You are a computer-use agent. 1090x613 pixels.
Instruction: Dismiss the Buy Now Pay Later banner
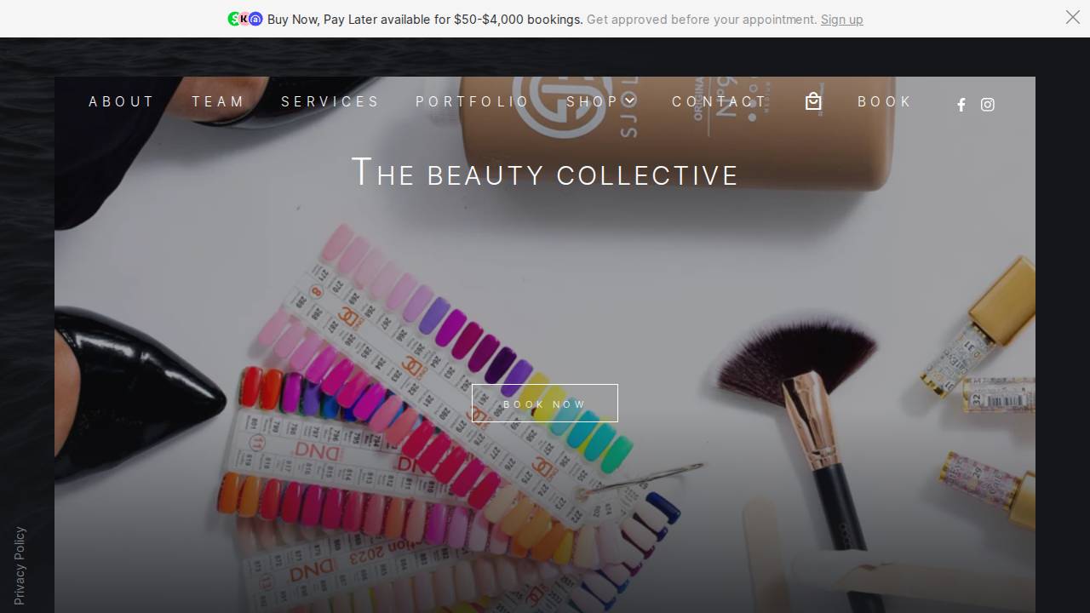point(1072,17)
